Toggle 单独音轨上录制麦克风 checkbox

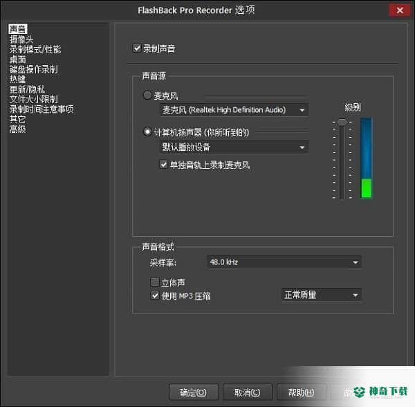click(163, 165)
